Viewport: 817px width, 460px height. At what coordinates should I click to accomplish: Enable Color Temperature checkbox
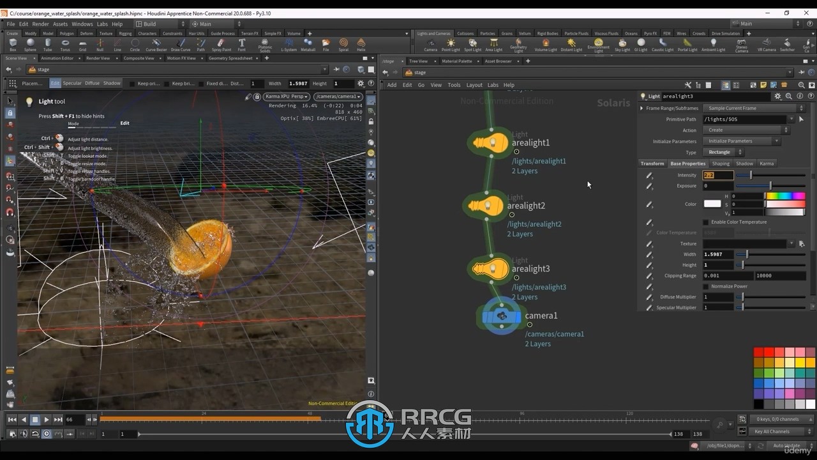click(705, 222)
